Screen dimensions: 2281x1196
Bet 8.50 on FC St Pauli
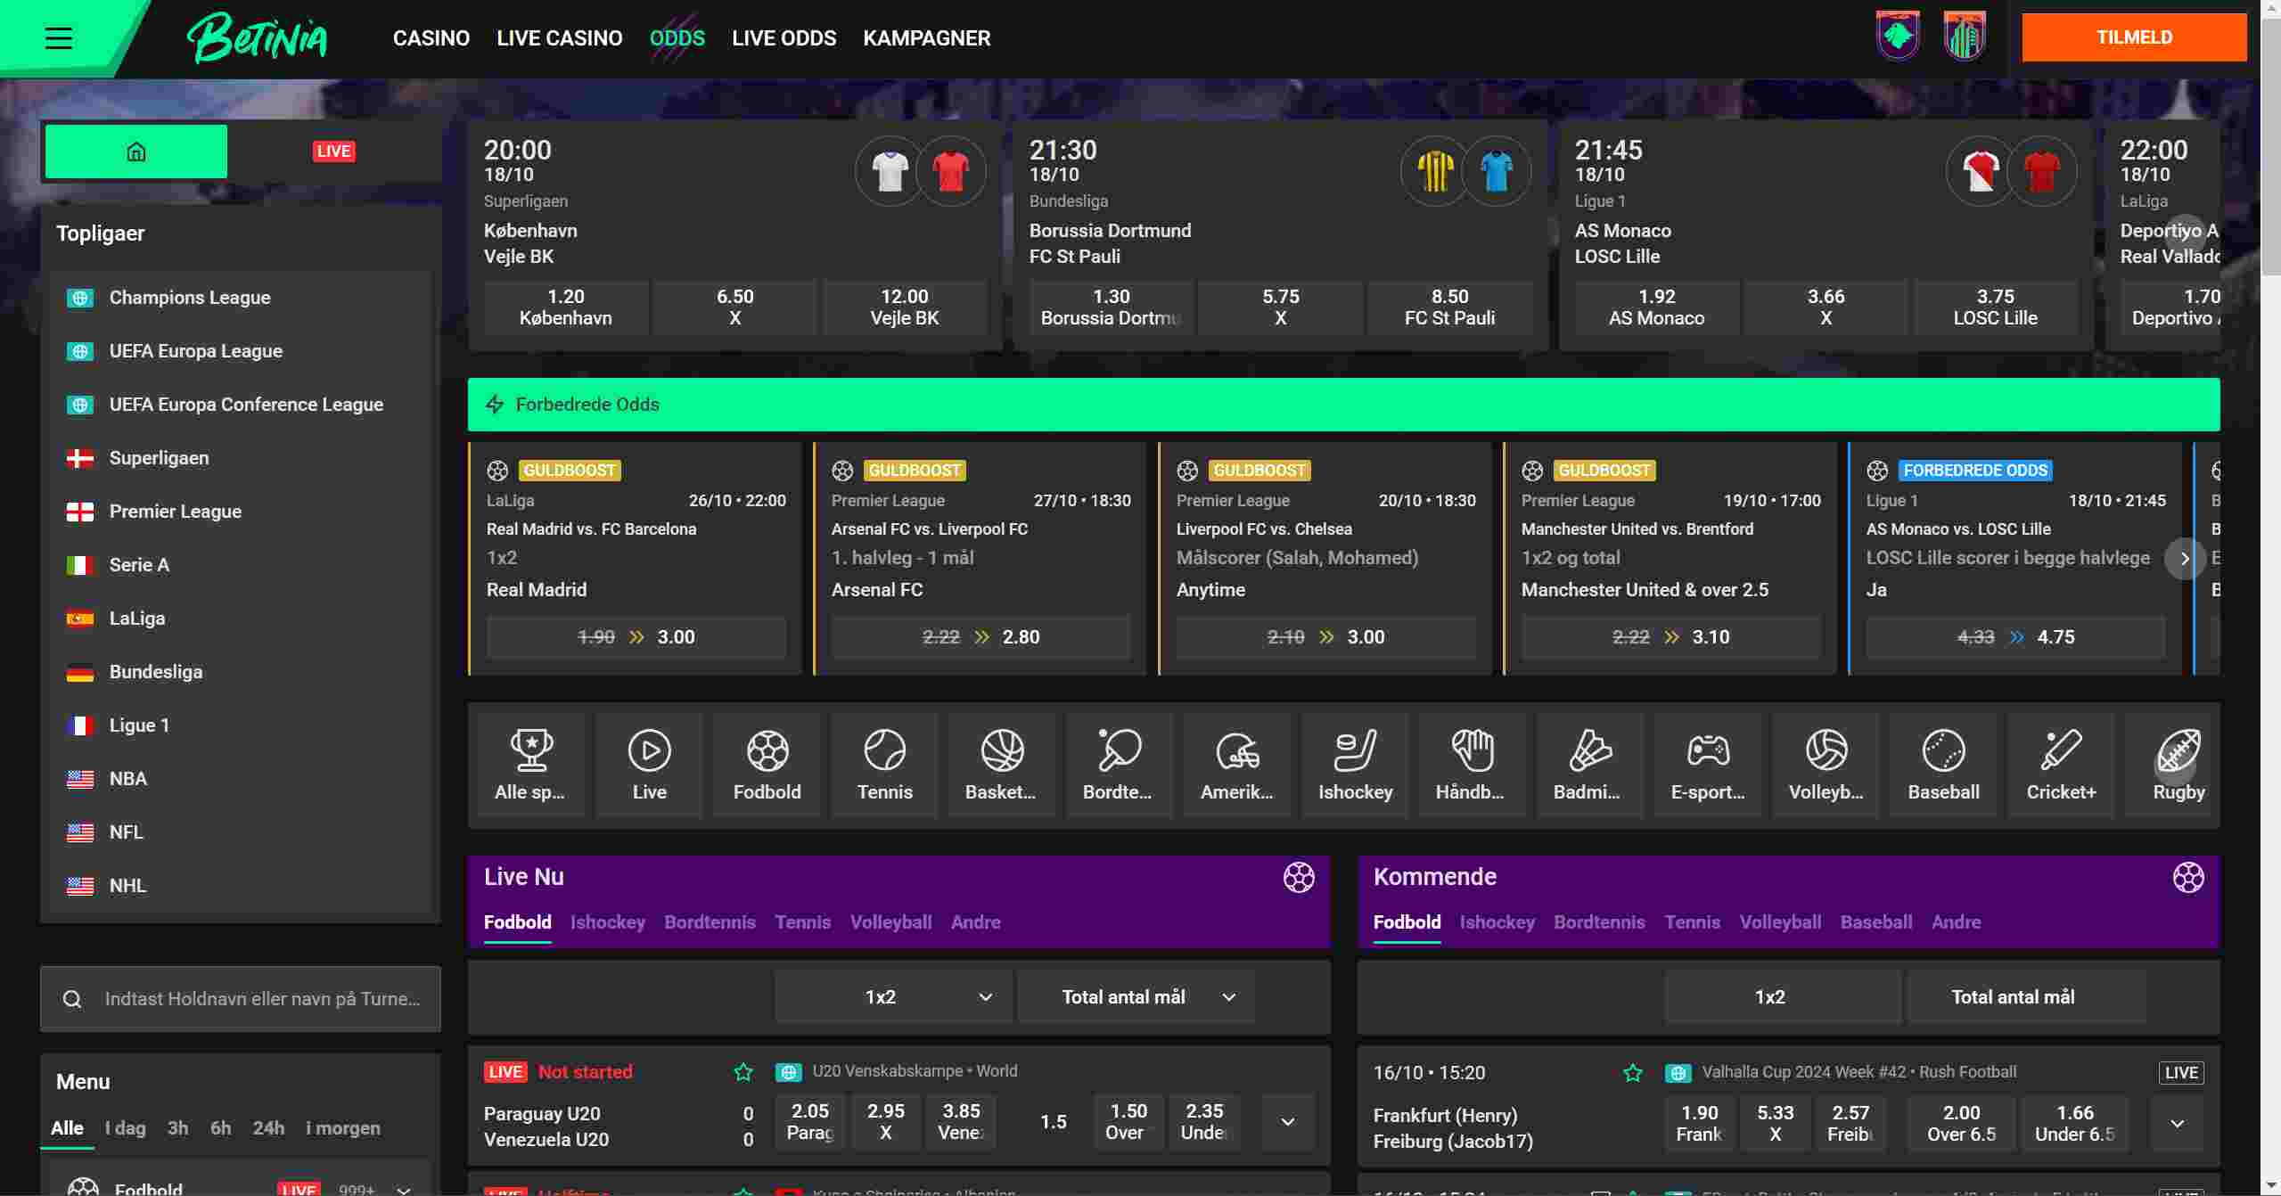(x=1450, y=307)
